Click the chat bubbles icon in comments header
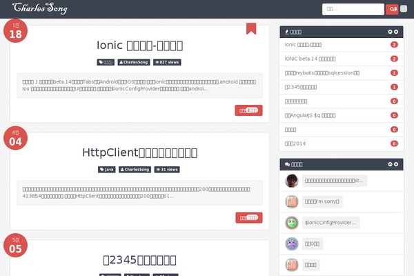This screenshot has height=276, width=414. [287, 164]
